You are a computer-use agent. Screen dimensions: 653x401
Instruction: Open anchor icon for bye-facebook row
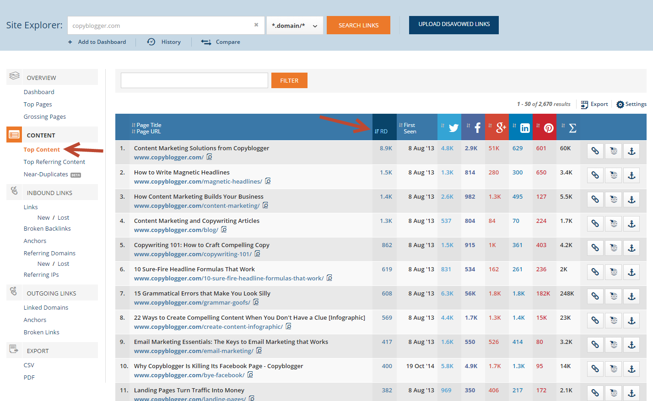[631, 369]
